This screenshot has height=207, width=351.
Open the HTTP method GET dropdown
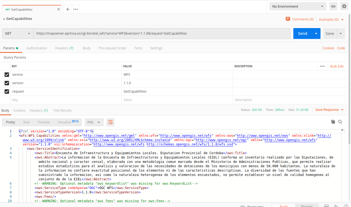click(18, 34)
